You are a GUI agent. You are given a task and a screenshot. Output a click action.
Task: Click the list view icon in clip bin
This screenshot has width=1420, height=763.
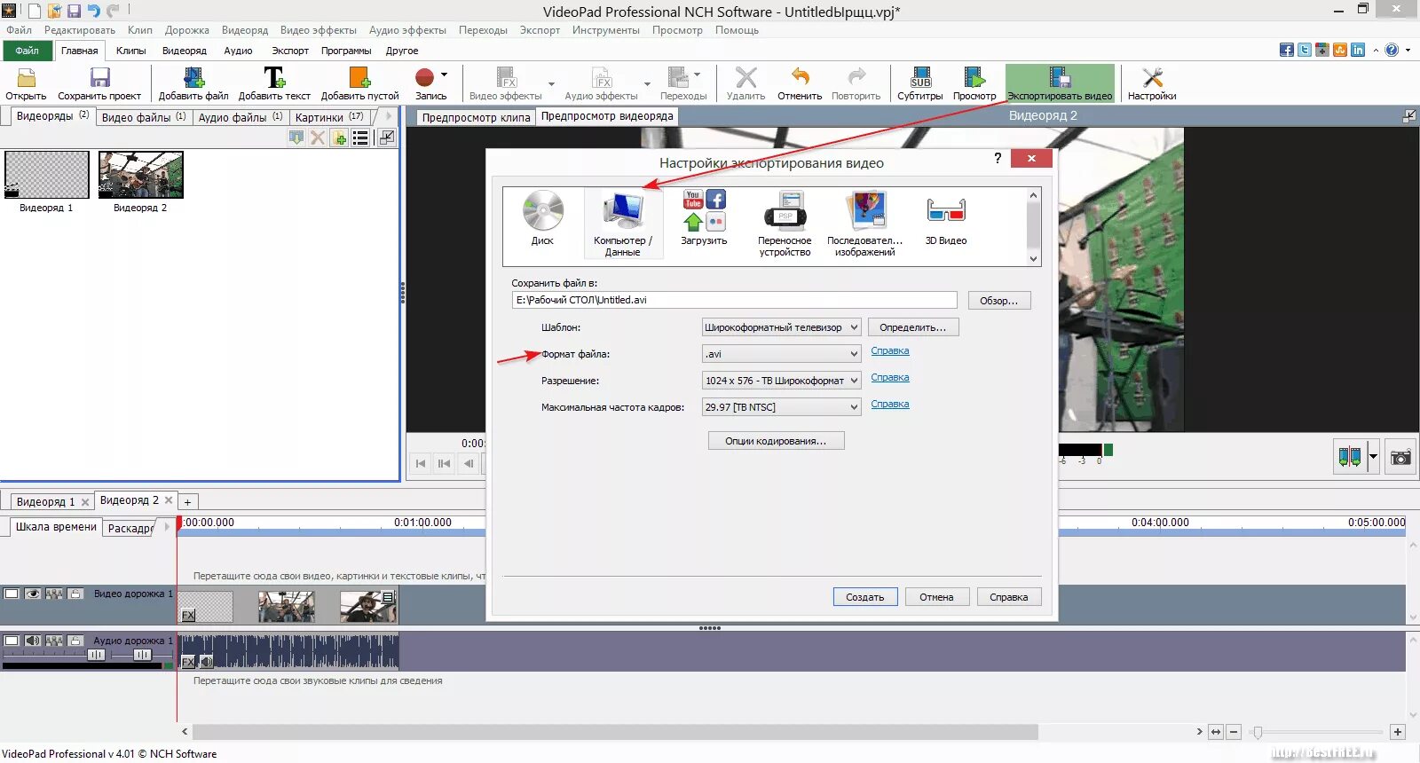click(x=360, y=138)
